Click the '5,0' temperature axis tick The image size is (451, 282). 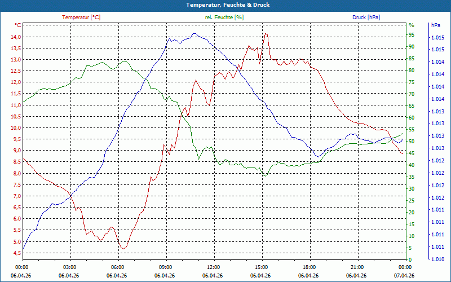(17, 241)
